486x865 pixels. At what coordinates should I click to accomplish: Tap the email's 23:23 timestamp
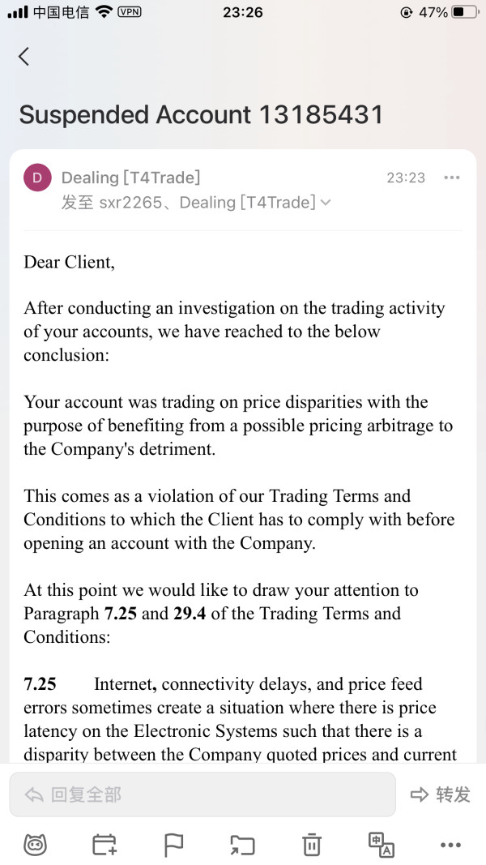click(406, 178)
